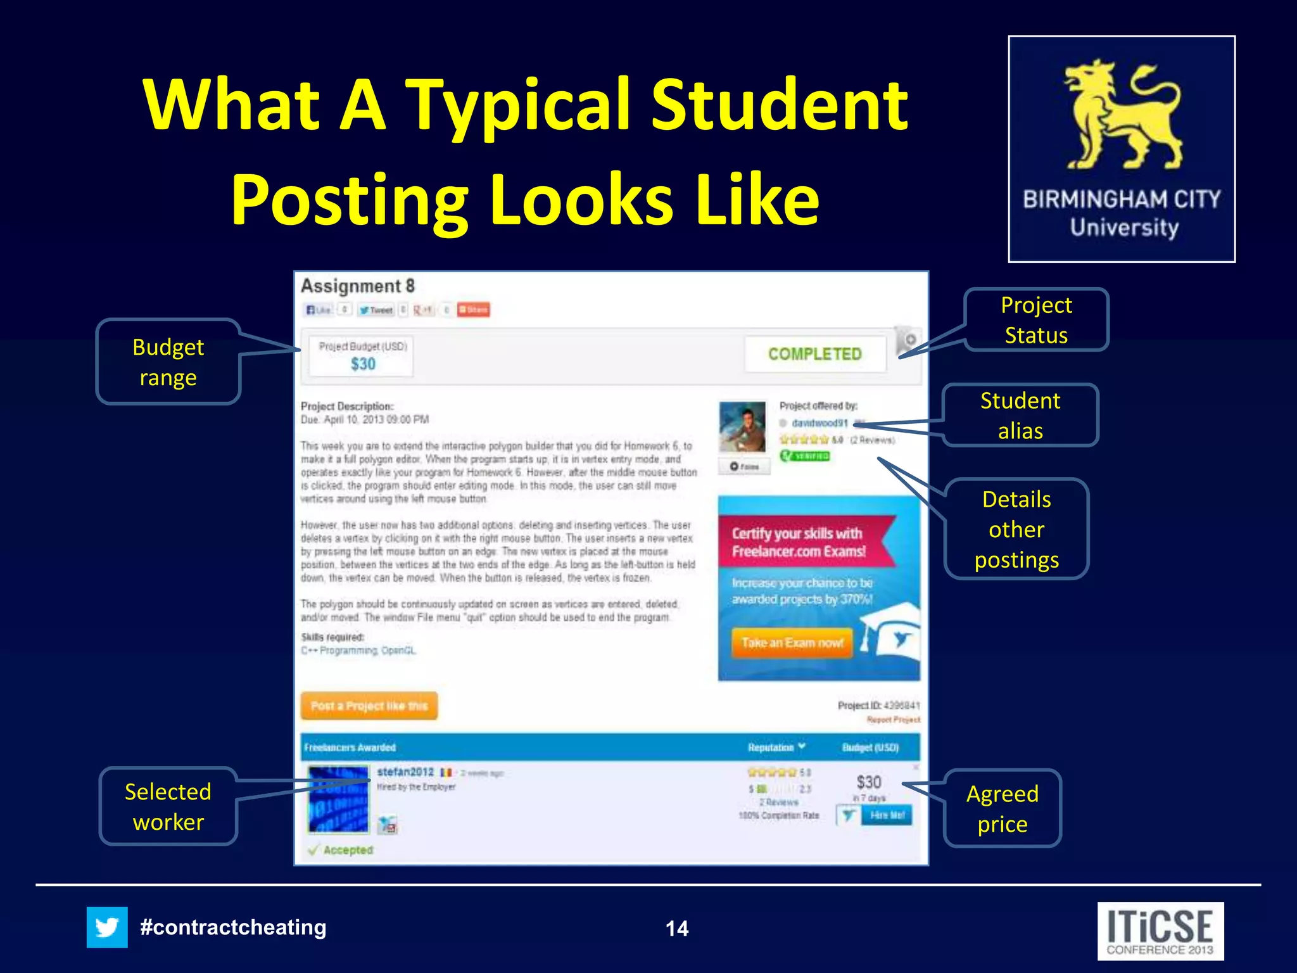The width and height of the screenshot is (1297, 973).
Task: Click the small close X on bid row
Action: [916, 767]
